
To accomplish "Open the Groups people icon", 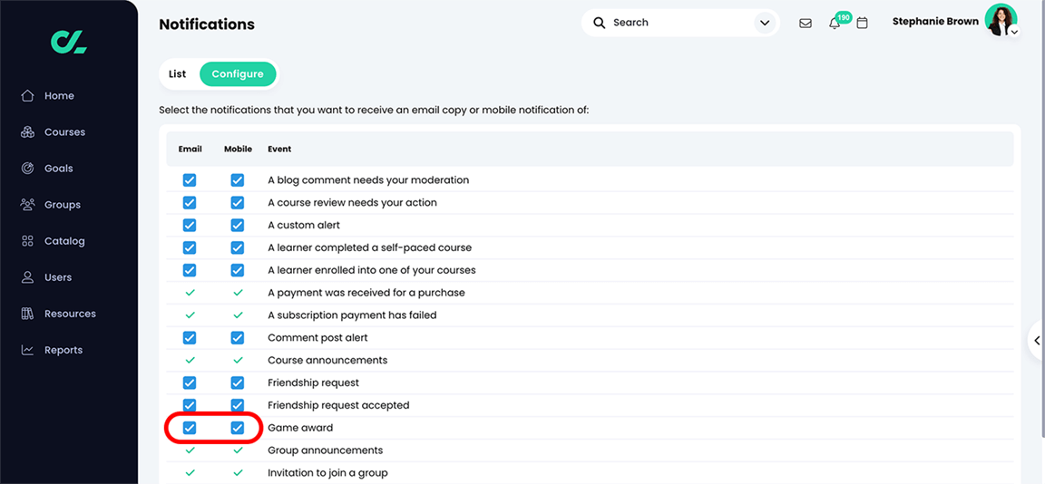I will point(27,205).
